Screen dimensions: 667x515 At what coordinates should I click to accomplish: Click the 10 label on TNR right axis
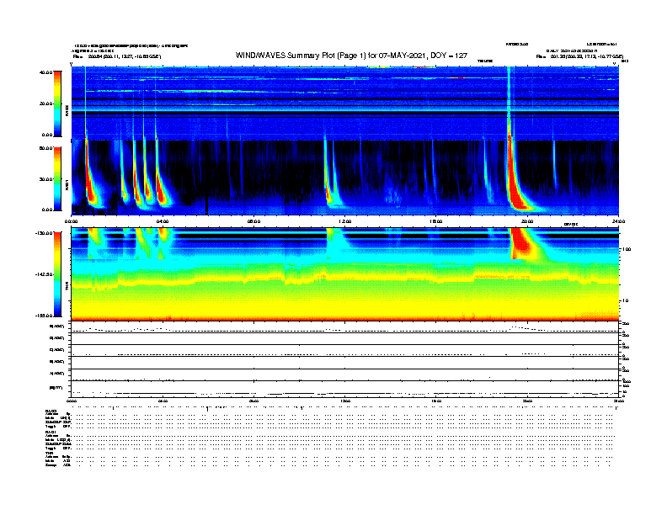click(626, 301)
